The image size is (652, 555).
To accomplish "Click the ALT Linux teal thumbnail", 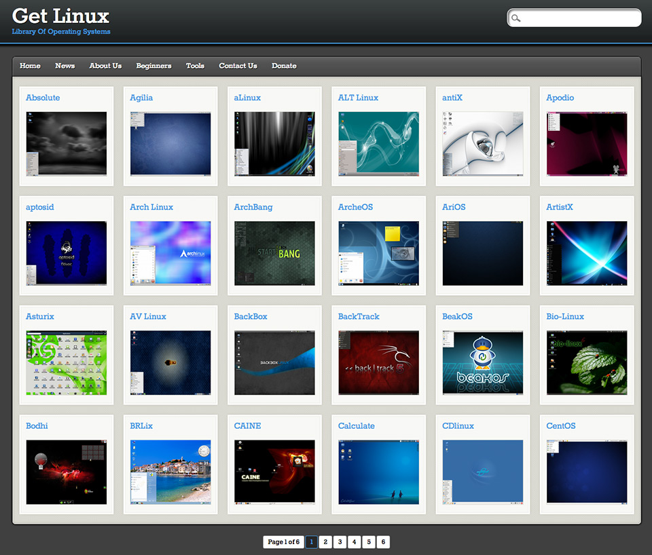I will point(379,144).
